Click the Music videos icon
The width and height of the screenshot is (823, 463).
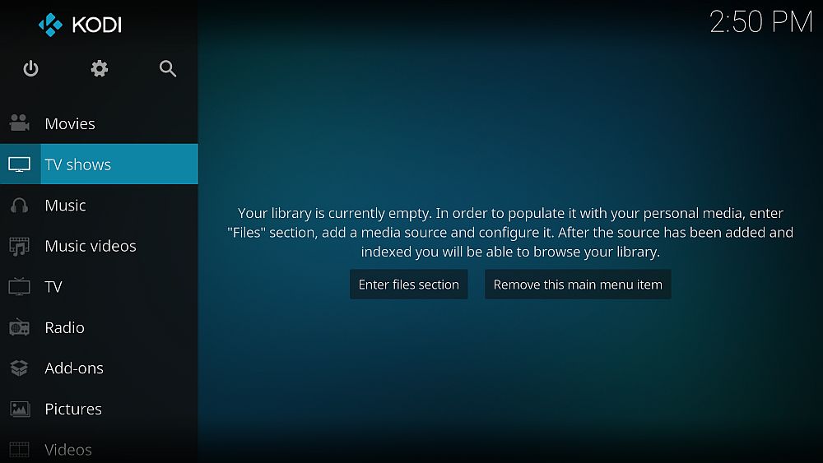20,246
